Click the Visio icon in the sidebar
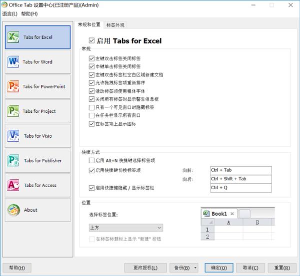The image size is (300, 276). click(x=13, y=136)
